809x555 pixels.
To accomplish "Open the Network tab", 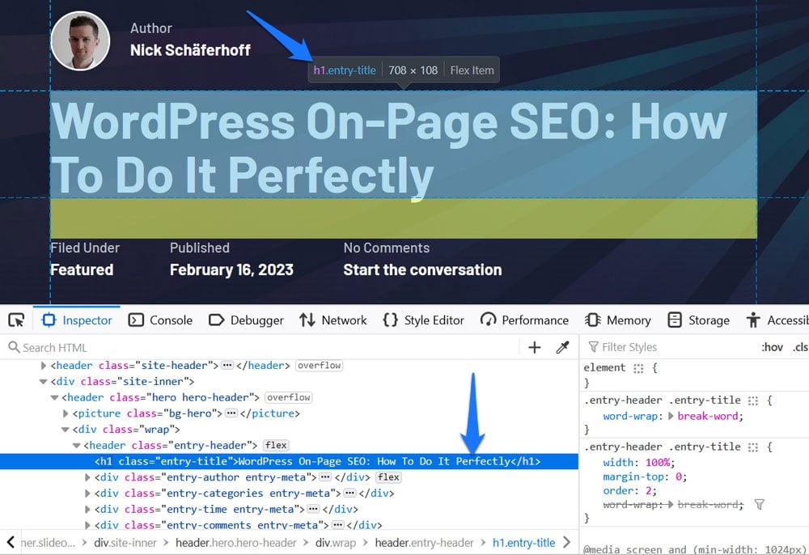I will coord(332,320).
